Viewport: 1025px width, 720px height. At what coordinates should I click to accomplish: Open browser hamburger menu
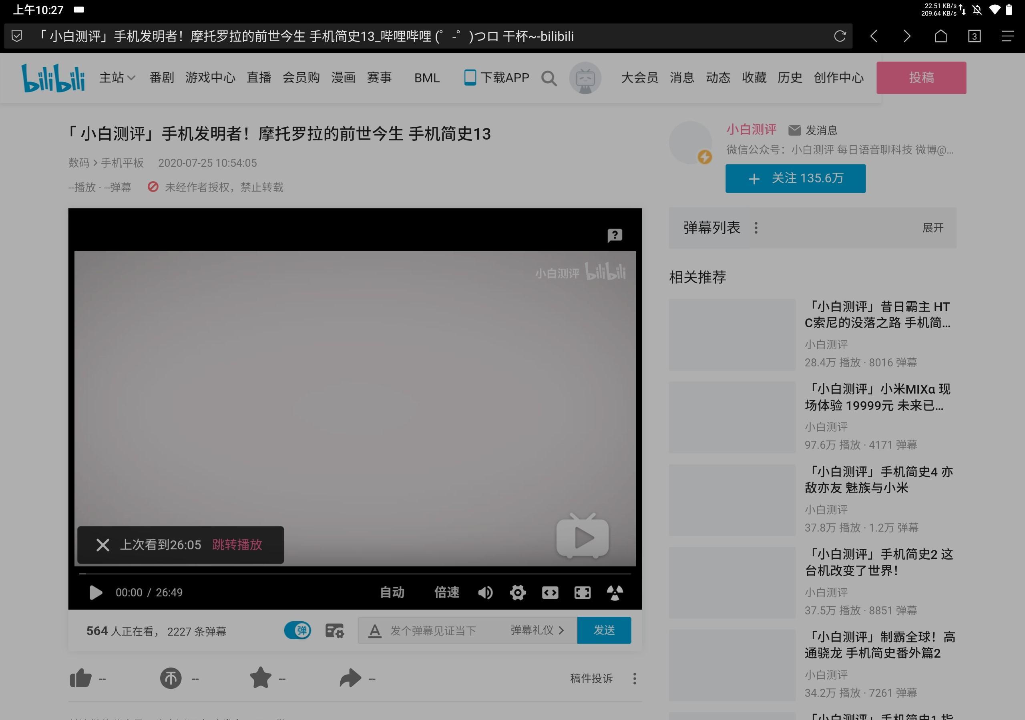coord(1008,36)
